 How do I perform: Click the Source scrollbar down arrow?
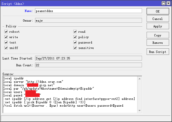(140, 111)
